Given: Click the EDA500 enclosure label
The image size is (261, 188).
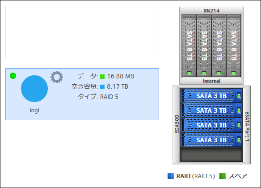Looking at the screenshot, I should pyautogui.click(x=177, y=124).
